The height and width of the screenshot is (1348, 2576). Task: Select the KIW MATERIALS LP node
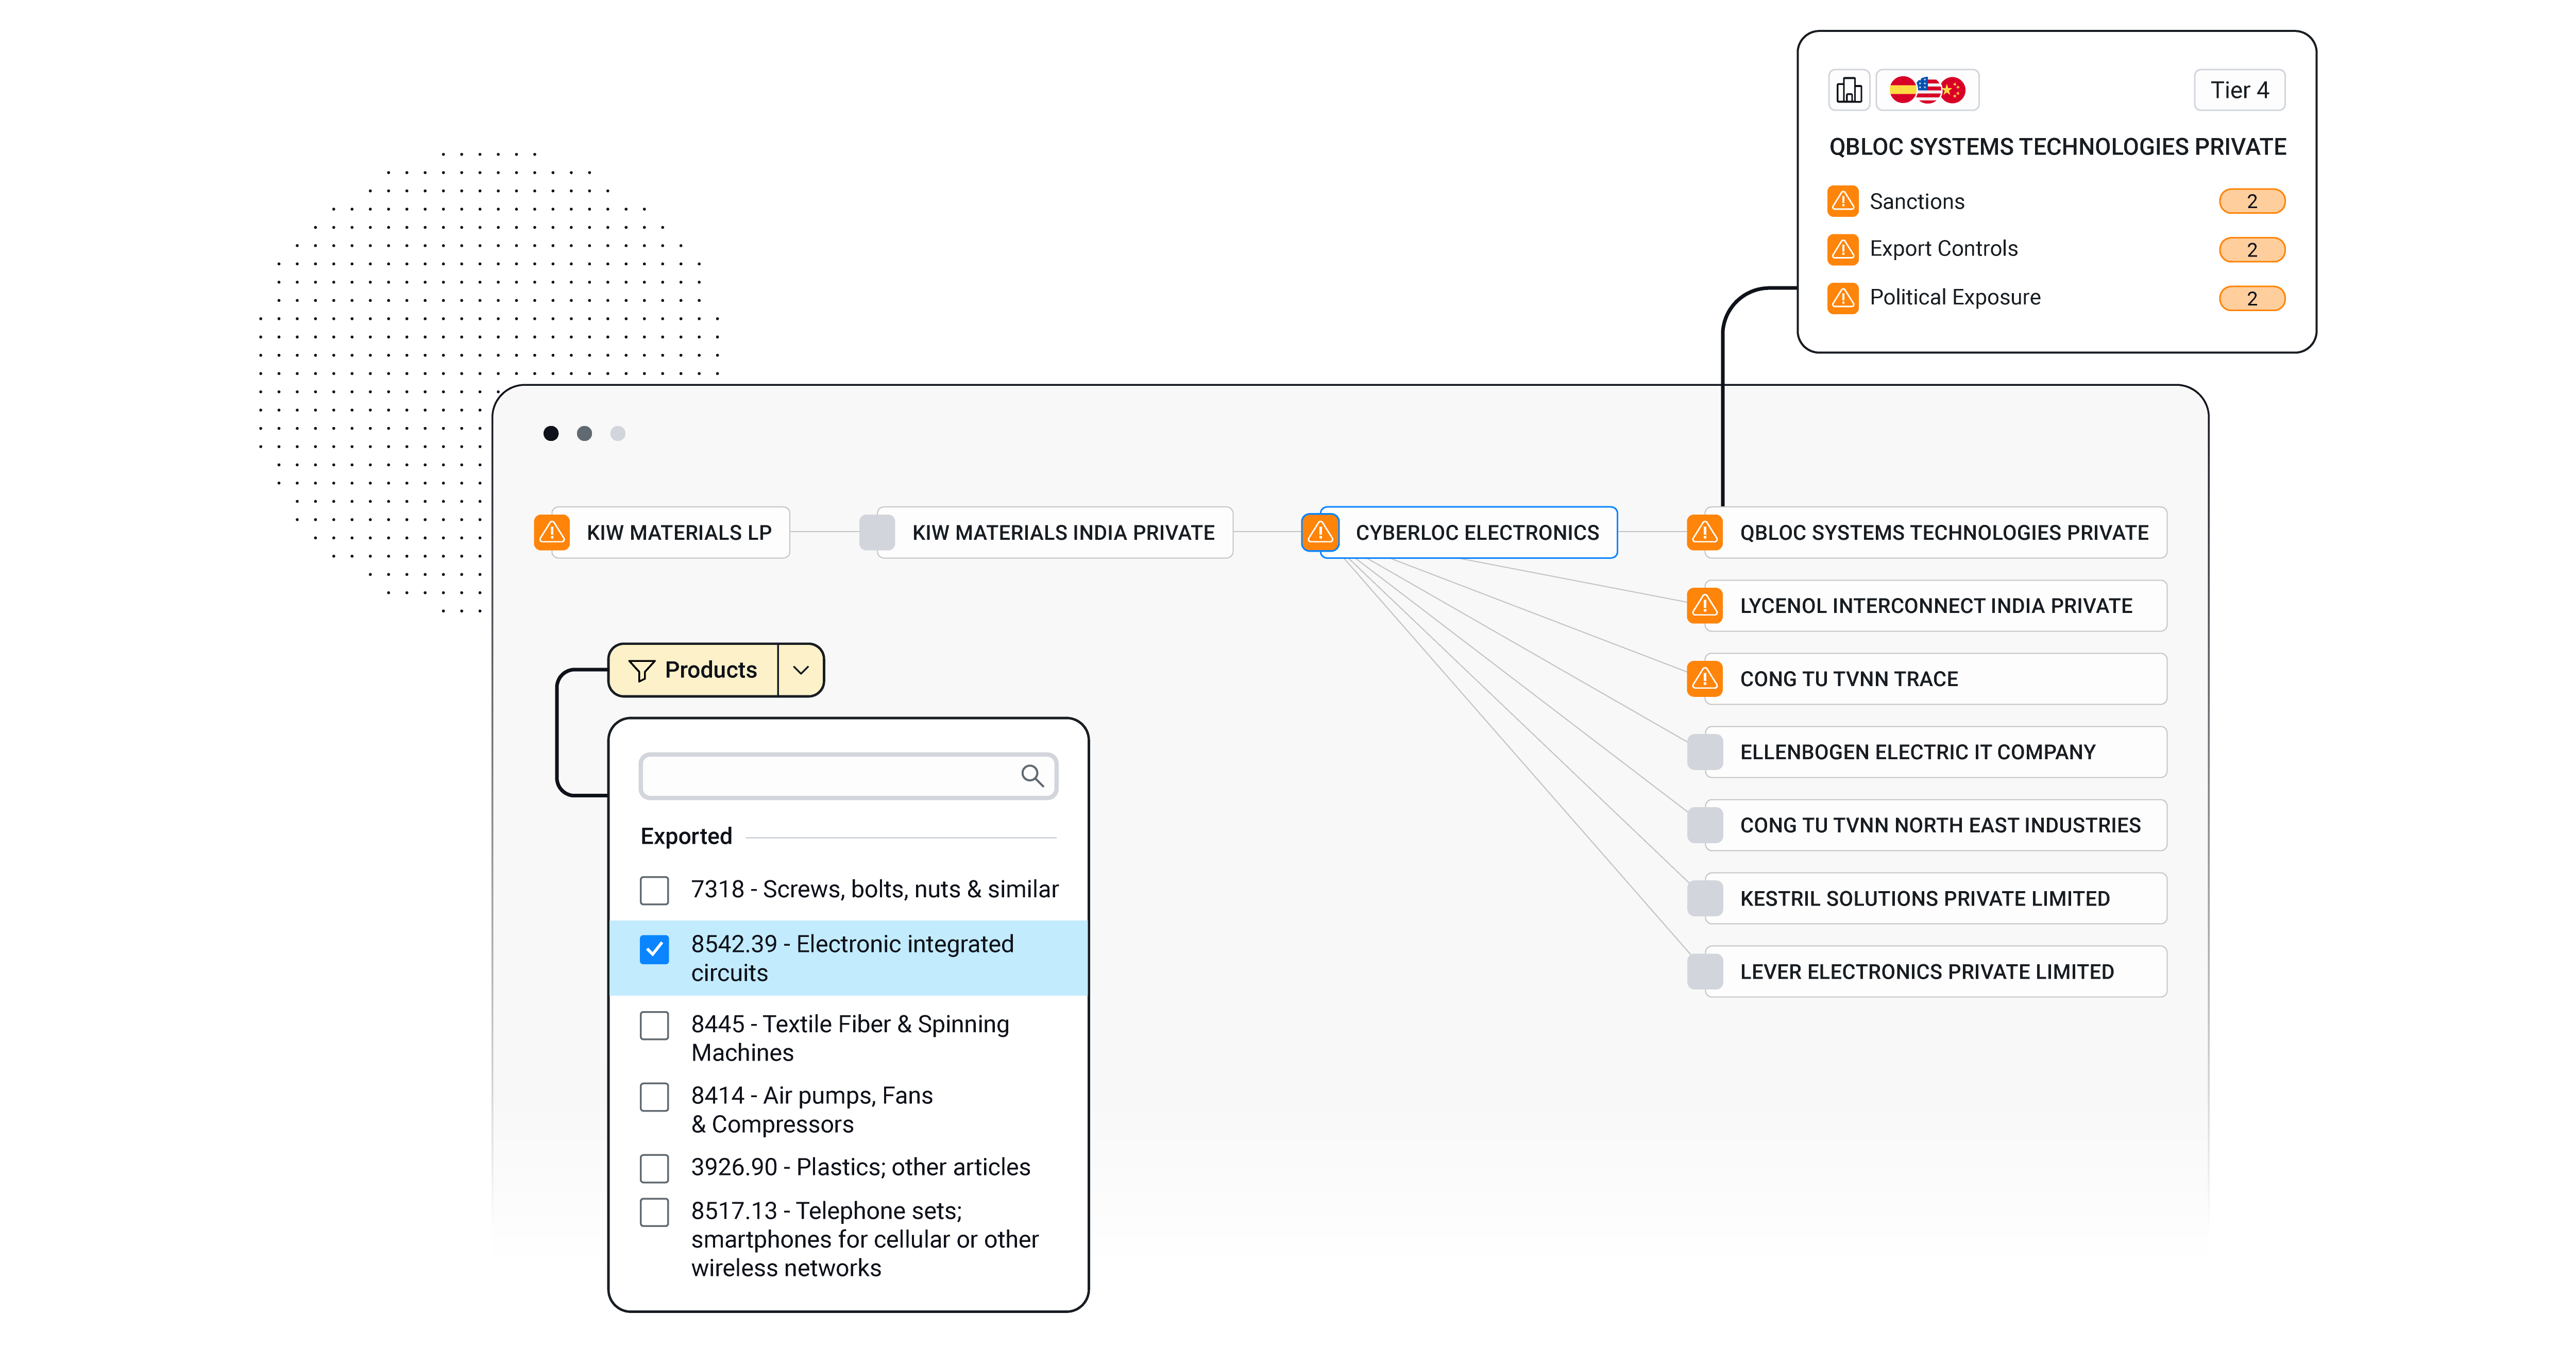pyautogui.click(x=671, y=532)
